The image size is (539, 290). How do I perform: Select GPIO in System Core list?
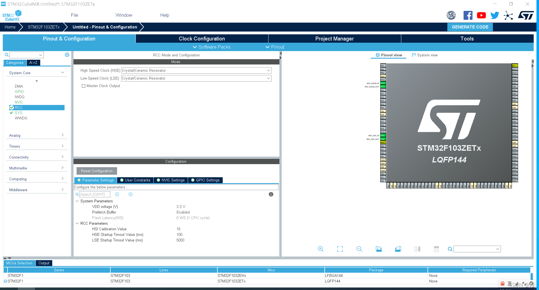(x=19, y=92)
